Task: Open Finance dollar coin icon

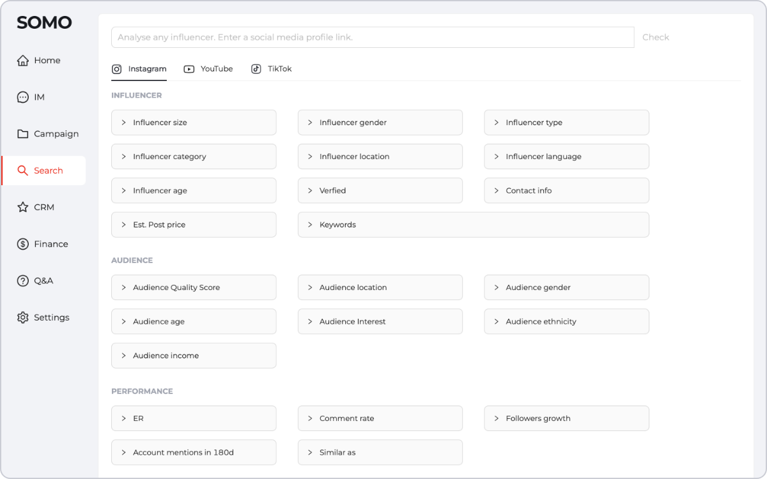Action: tap(23, 244)
